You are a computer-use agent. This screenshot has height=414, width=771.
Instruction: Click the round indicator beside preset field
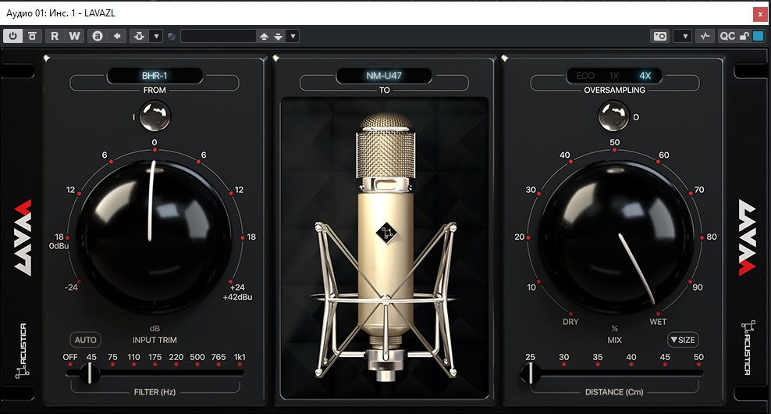(x=171, y=37)
